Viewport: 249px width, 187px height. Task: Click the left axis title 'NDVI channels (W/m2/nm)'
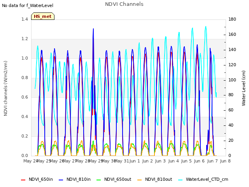5,88
